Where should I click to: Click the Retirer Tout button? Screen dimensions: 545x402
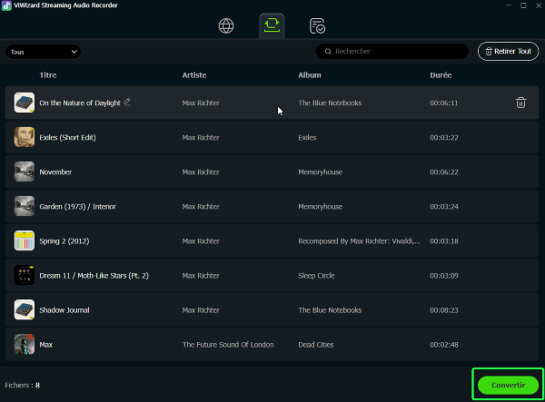pyautogui.click(x=508, y=52)
